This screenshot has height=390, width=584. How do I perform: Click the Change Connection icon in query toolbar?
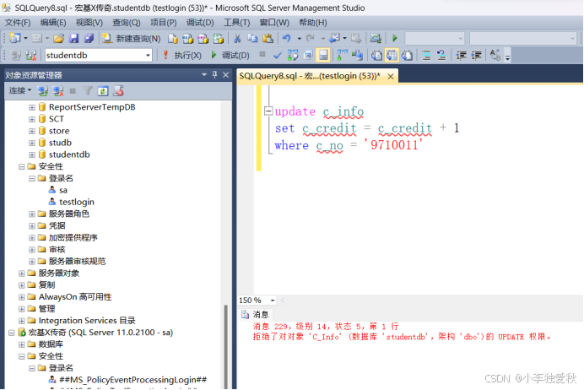point(31,56)
